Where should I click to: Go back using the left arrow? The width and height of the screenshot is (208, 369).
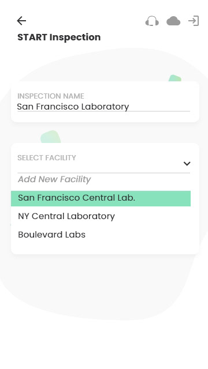pyautogui.click(x=21, y=21)
